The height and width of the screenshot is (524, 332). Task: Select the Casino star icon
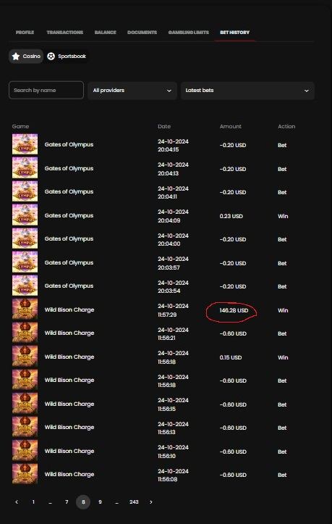(x=16, y=56)
